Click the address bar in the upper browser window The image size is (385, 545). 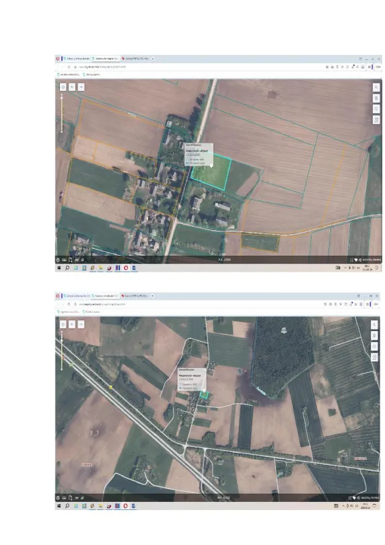point(199,67)
